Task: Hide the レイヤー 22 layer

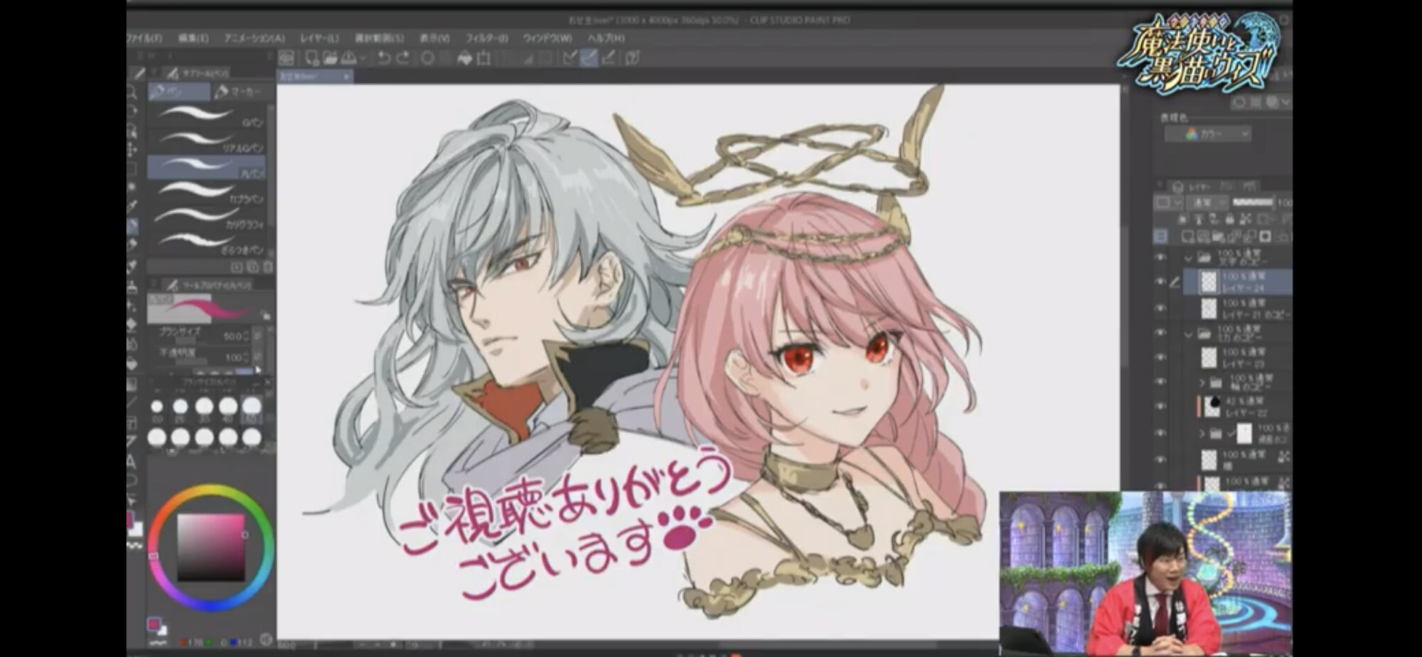Action: [x=1160, y=407]
